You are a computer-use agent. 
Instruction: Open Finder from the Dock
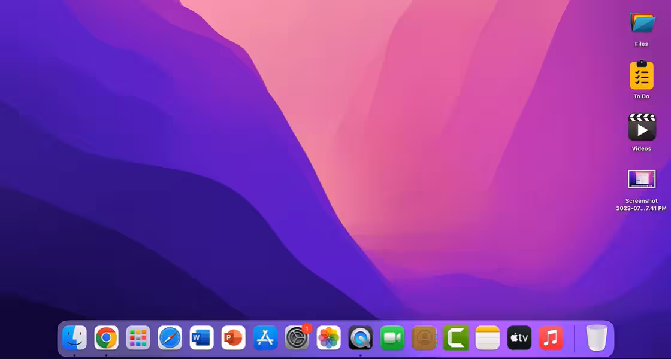[x=74, y=337]
